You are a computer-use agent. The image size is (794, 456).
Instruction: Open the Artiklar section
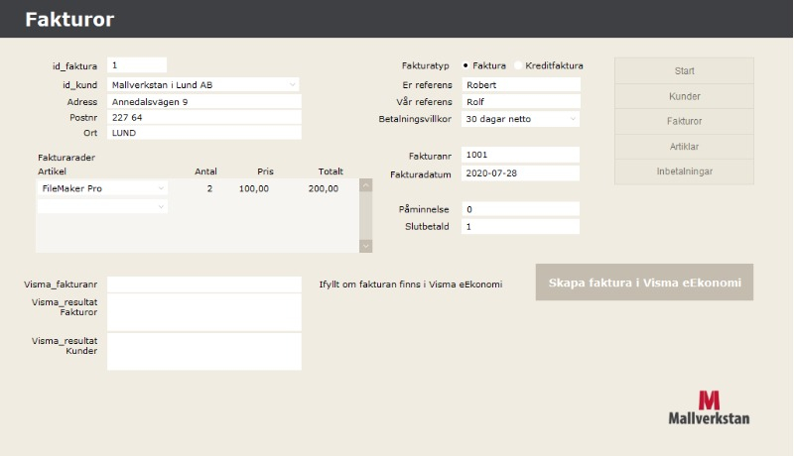tap(684, 147)
